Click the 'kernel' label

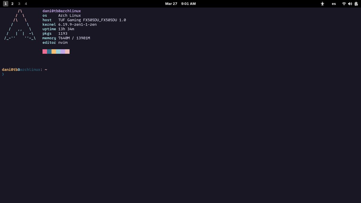(49, 24)
